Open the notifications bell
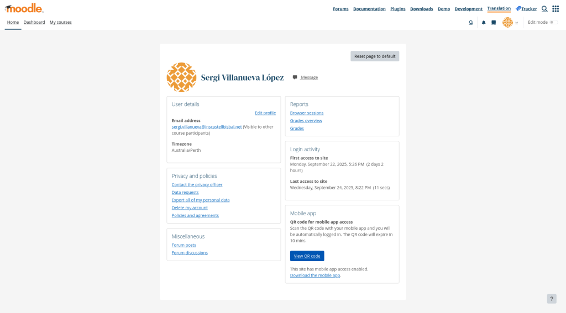This screenshot has height=313, width=566. pyautogui.click(x=484, y=23)
